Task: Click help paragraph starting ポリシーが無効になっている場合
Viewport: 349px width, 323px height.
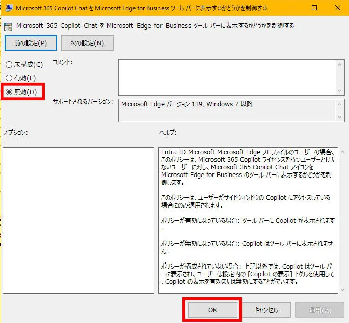Action: [x=247, y=247]
